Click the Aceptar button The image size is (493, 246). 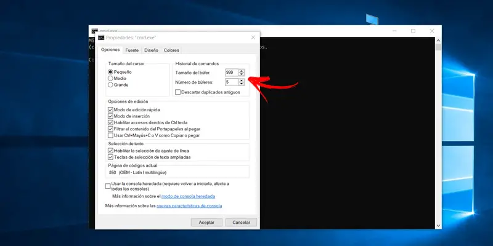pos(206,222)
